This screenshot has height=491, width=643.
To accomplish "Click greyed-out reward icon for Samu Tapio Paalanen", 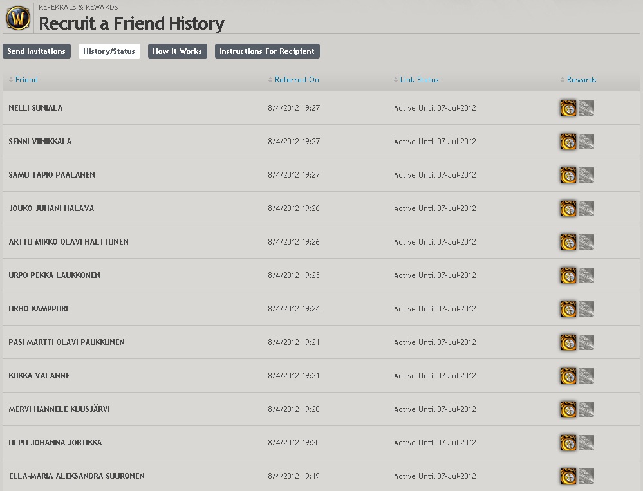I will (x=586, y=175).
